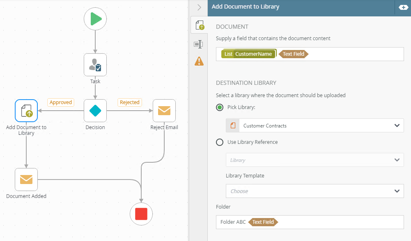Viewport: 411px width, 241px height.
Task: Click the red End node
Action: [141, 214]
